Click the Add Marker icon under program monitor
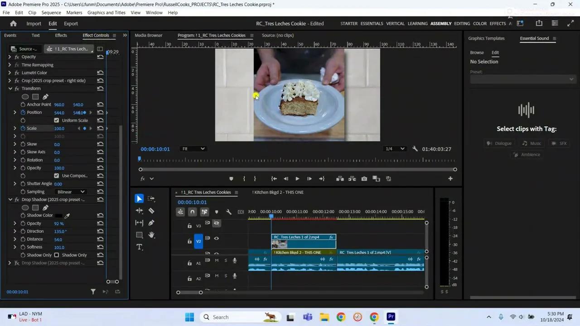580x326 pixels. point(231,178)
